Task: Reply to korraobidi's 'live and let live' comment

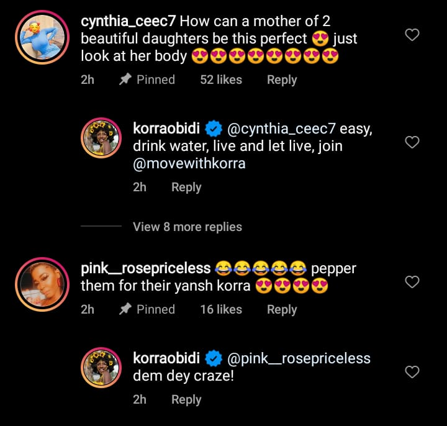Action: tap(186, 187)
